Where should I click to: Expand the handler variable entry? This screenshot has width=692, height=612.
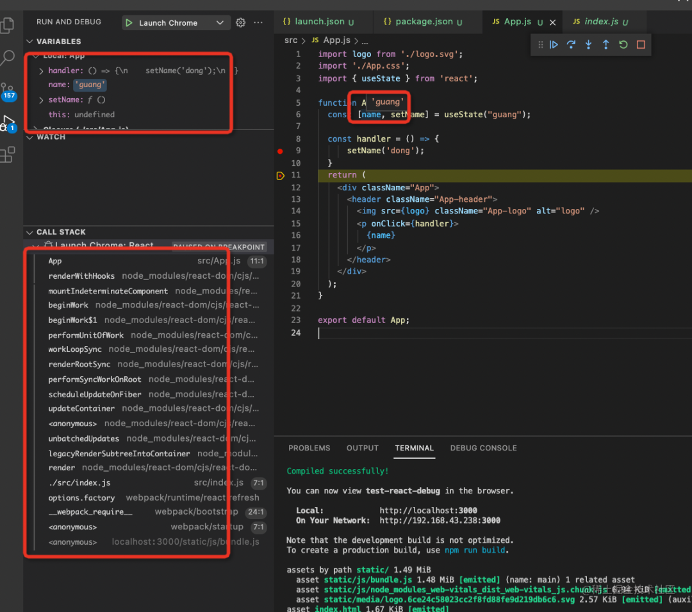[41, 70]
